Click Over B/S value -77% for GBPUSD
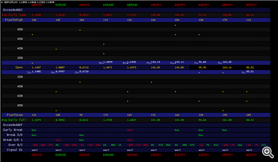This screenshot has width=278, height=162. coord(50,145)
